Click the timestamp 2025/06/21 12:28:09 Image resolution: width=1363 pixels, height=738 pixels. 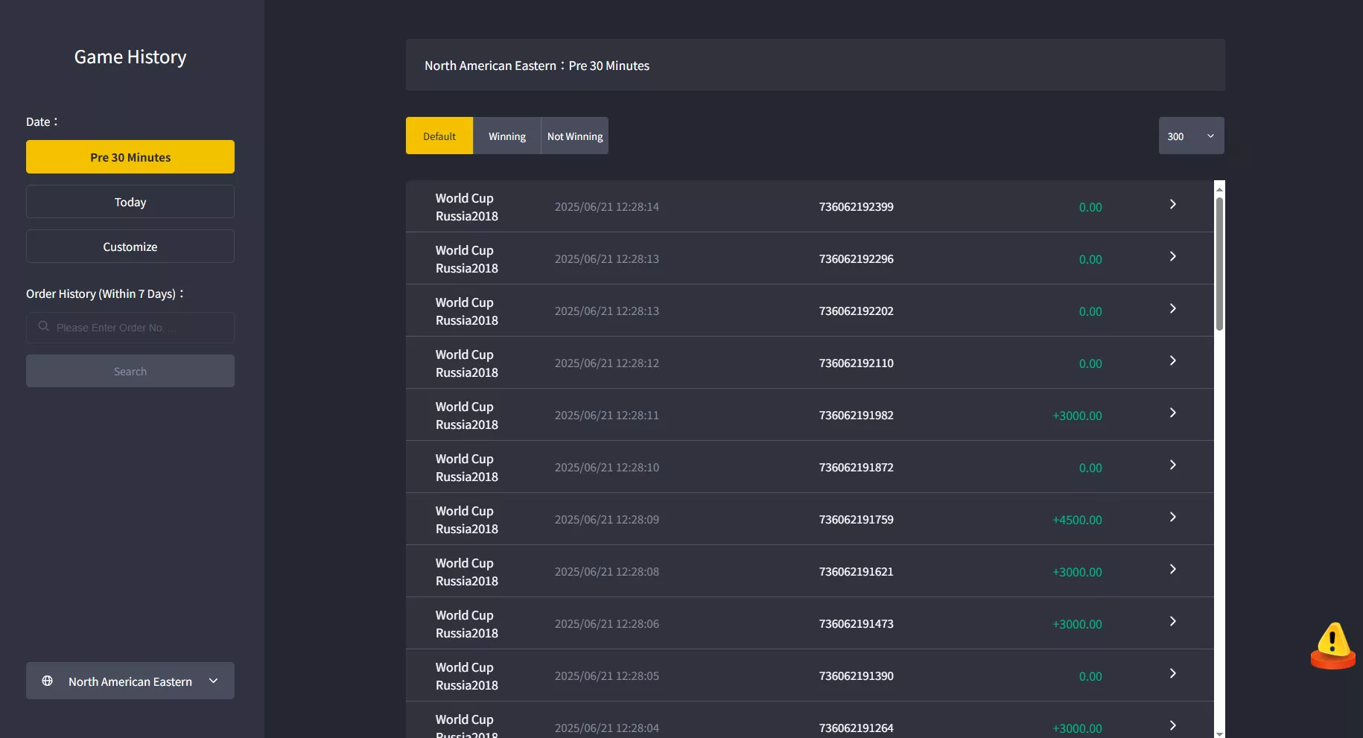pyautogui.click(x=607, y=519)
